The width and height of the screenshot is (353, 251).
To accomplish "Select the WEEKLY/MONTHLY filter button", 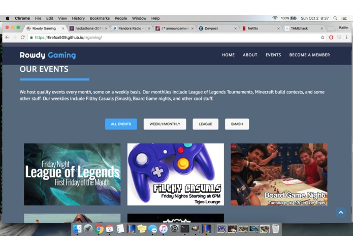I will coord(165,124).
